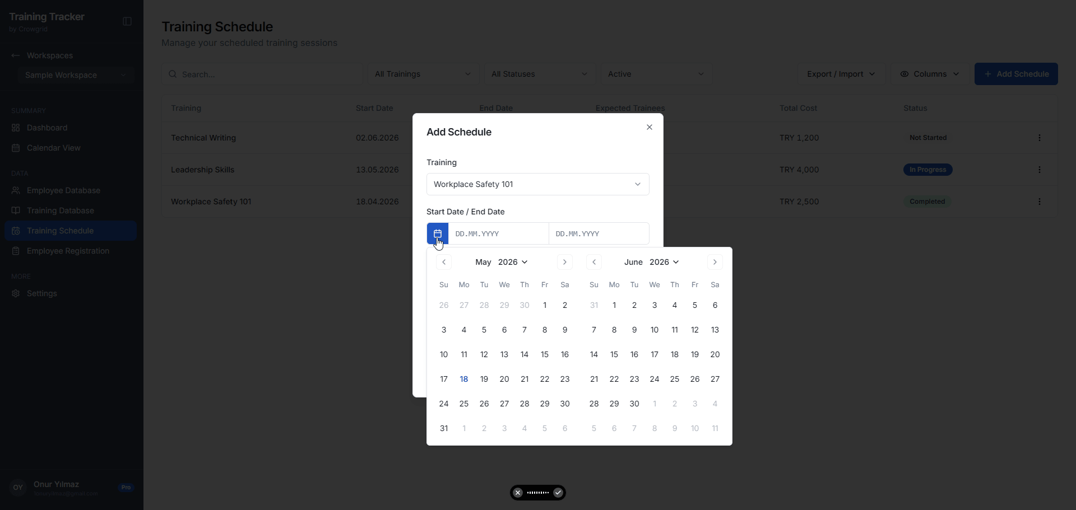Screen dimensions: 1076x510
Task: Click the Total Cost column header
Action: [x=798, y=108]
